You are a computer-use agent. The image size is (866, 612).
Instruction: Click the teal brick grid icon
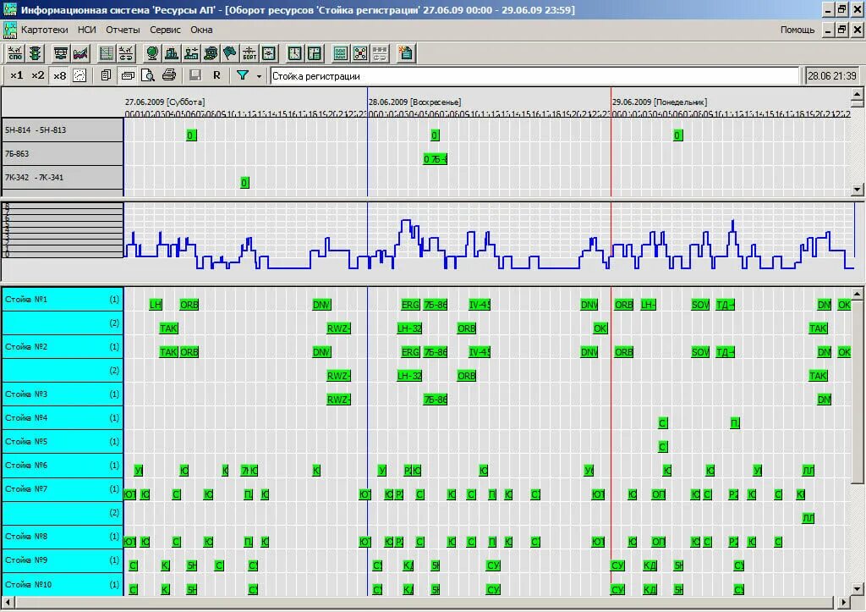341,53
